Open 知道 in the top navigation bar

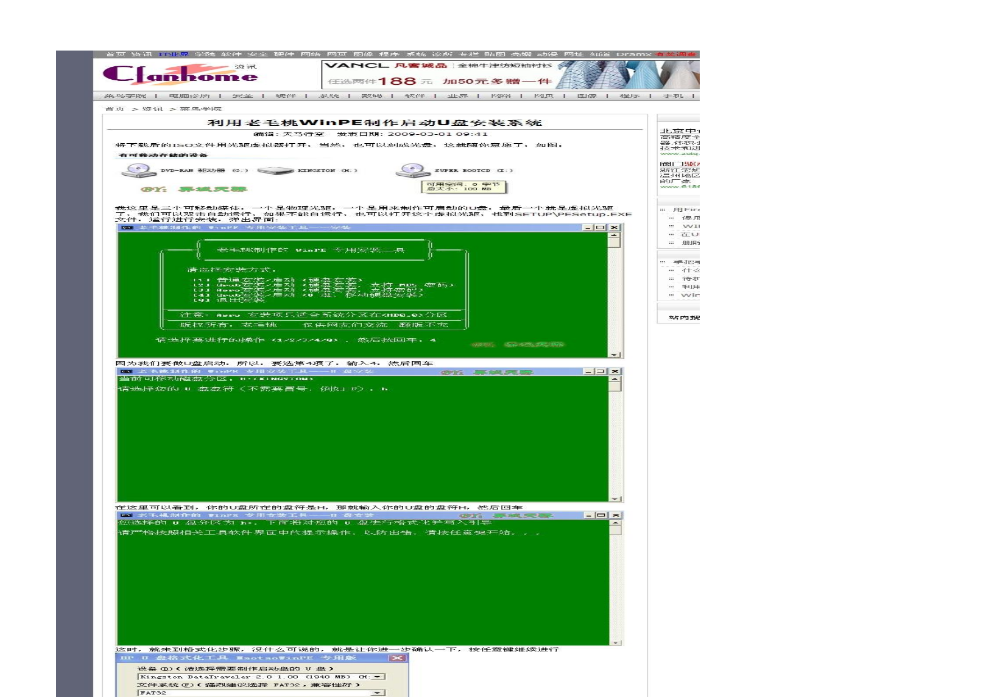[600, 54]
